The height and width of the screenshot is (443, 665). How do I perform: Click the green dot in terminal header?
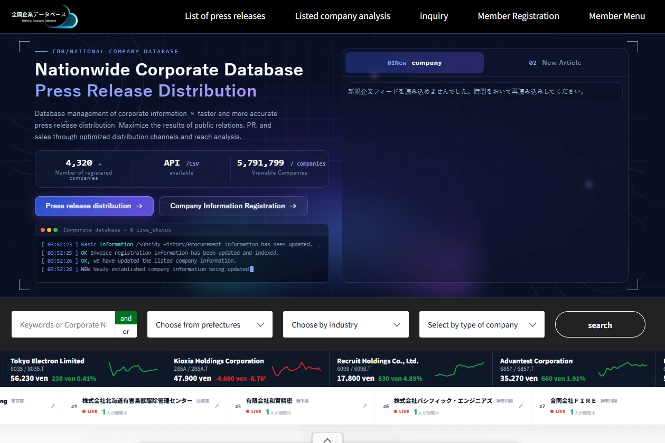[55, 230]
